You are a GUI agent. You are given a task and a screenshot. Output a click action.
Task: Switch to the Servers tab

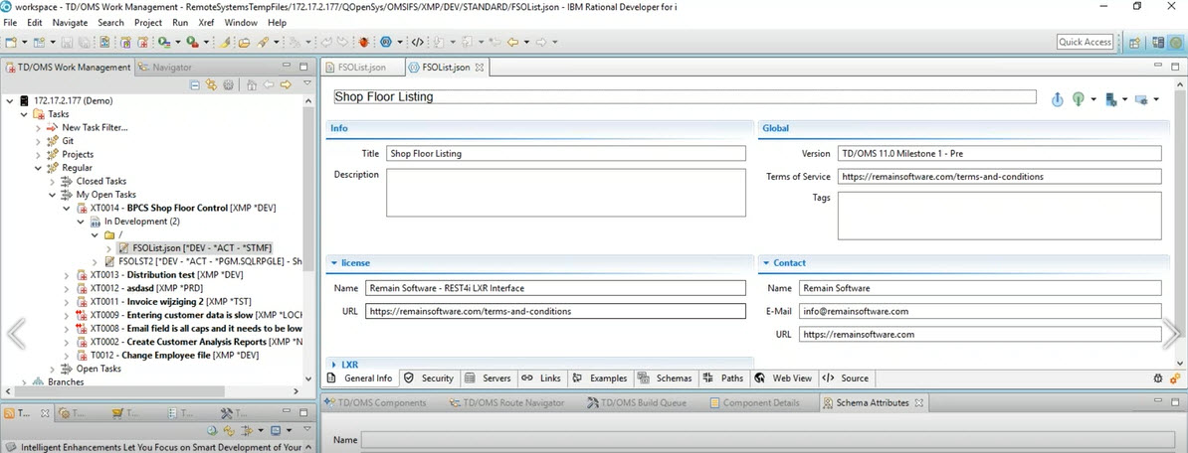click(x=488, y=378)
